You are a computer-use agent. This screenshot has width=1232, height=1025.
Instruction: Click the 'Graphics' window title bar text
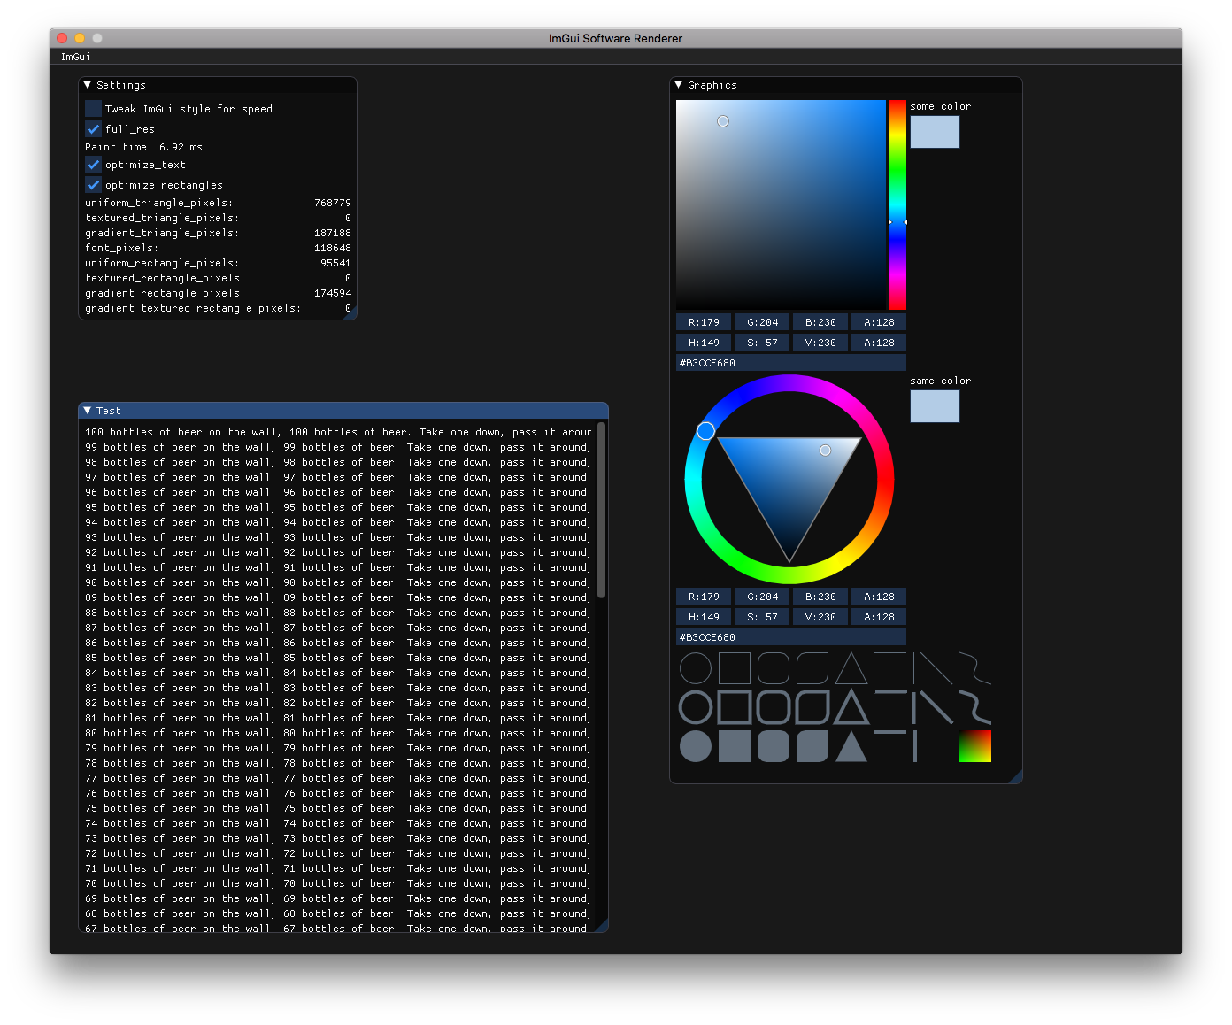tap(712, 85)
